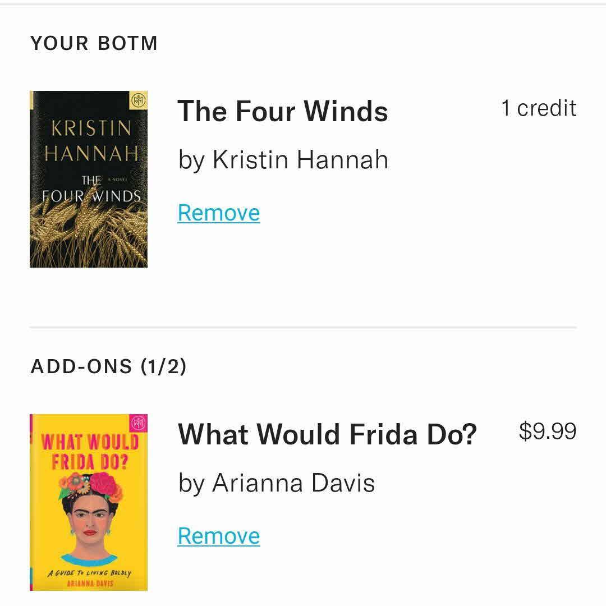Remove What Would Frida Do? add-on
Image resolution: width=606 pixels, height=606 pixels.
[219, 536]
